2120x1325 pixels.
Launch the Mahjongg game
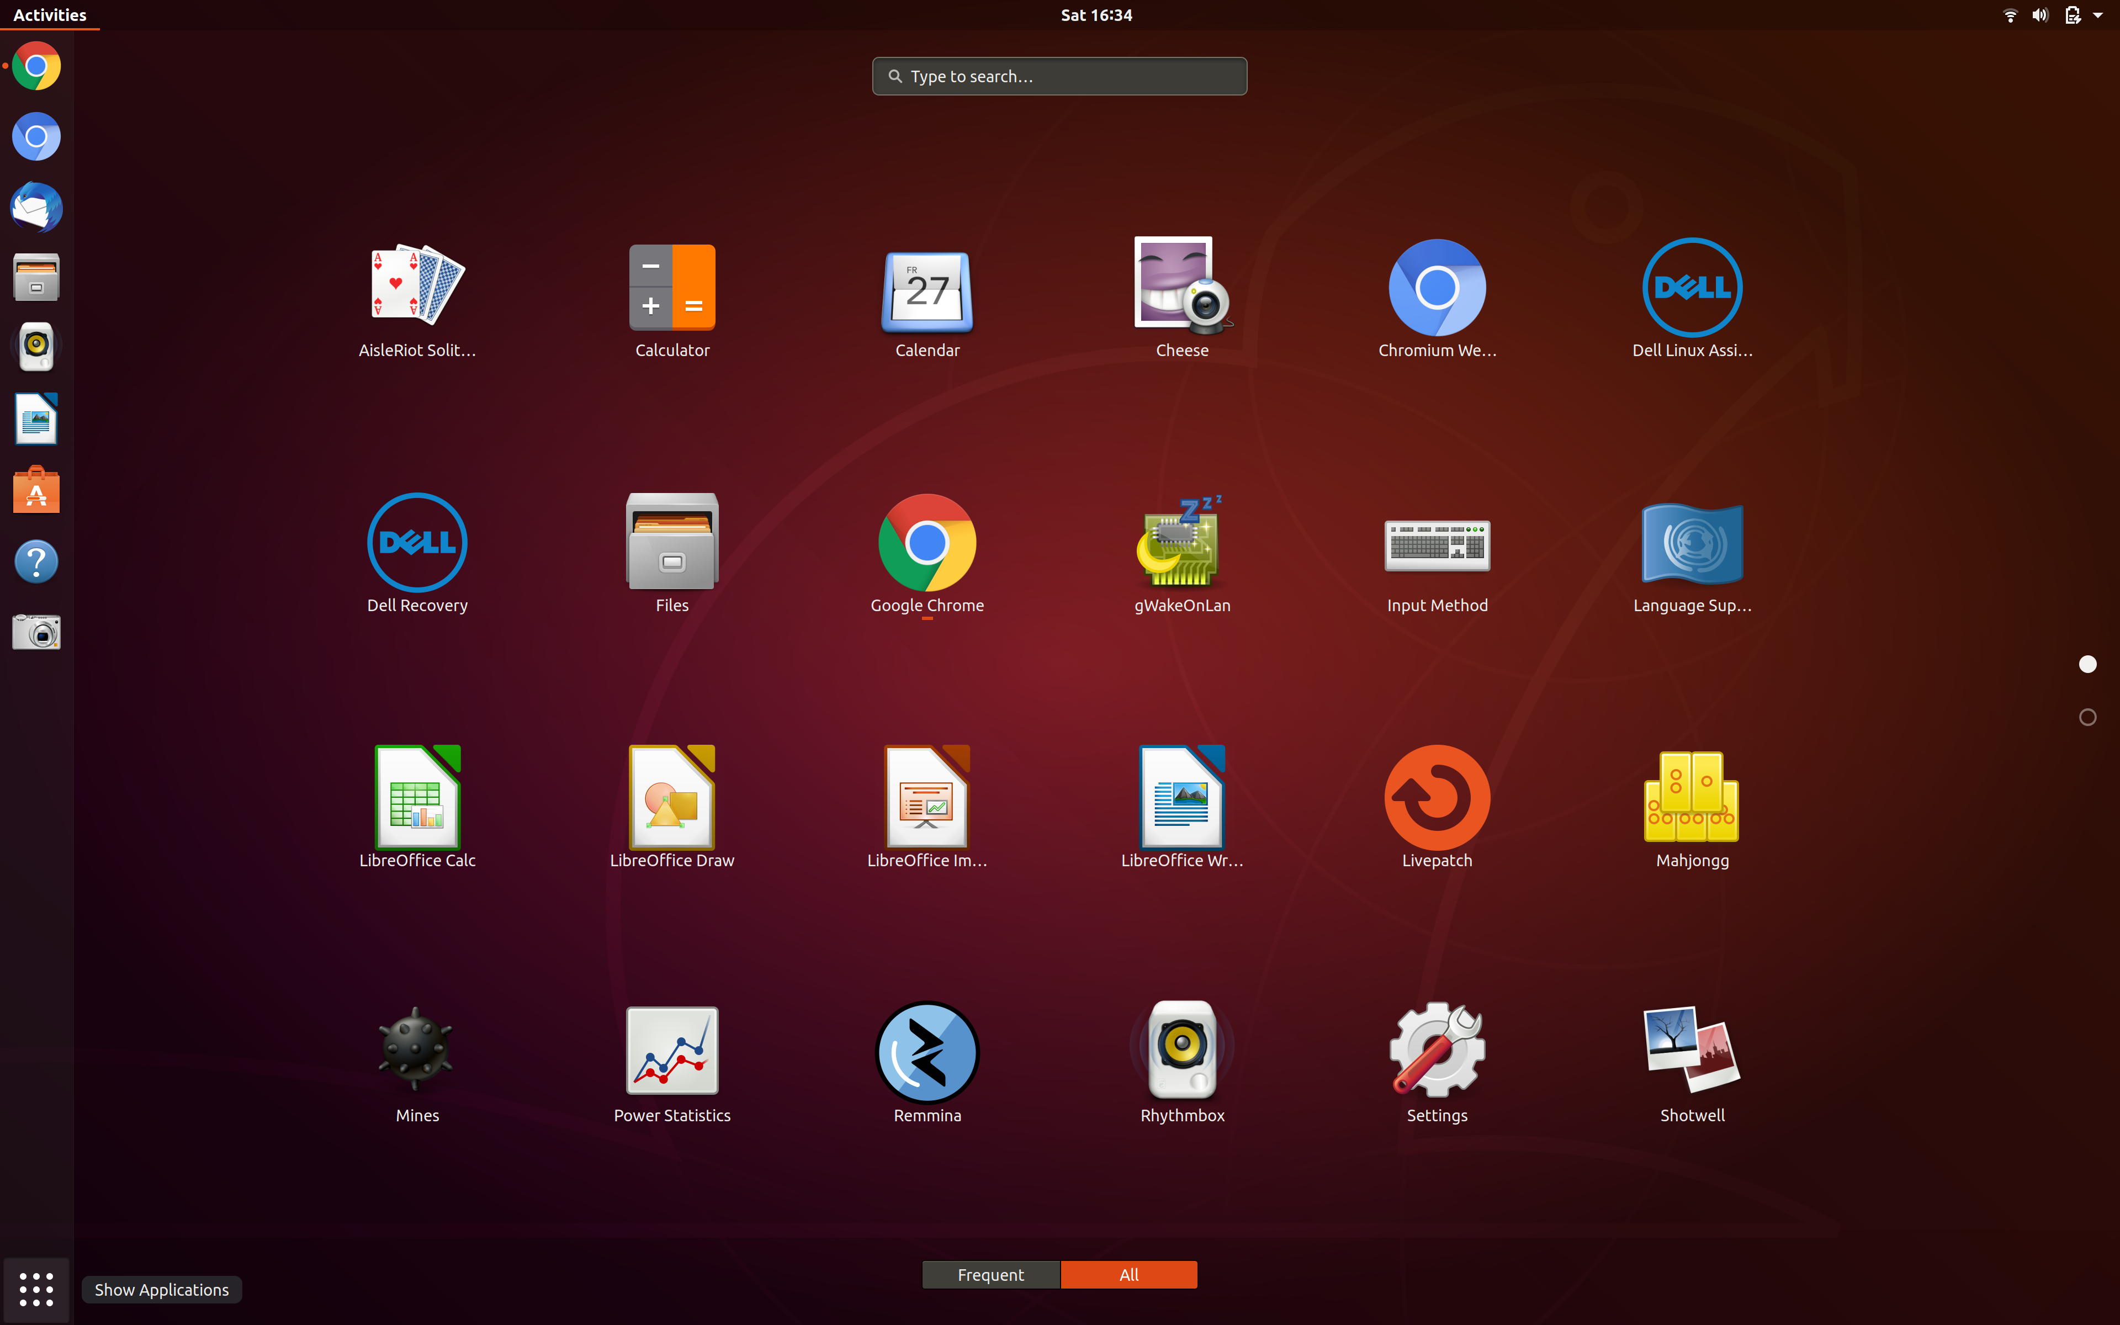1692,797
